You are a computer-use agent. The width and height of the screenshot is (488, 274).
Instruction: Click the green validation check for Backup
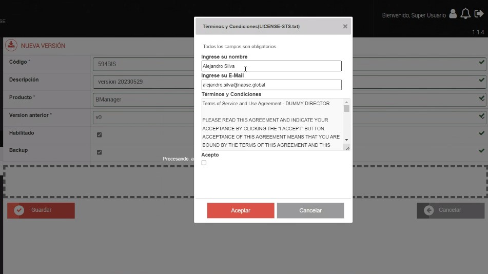pyautogui.click(x=481, y=151)
